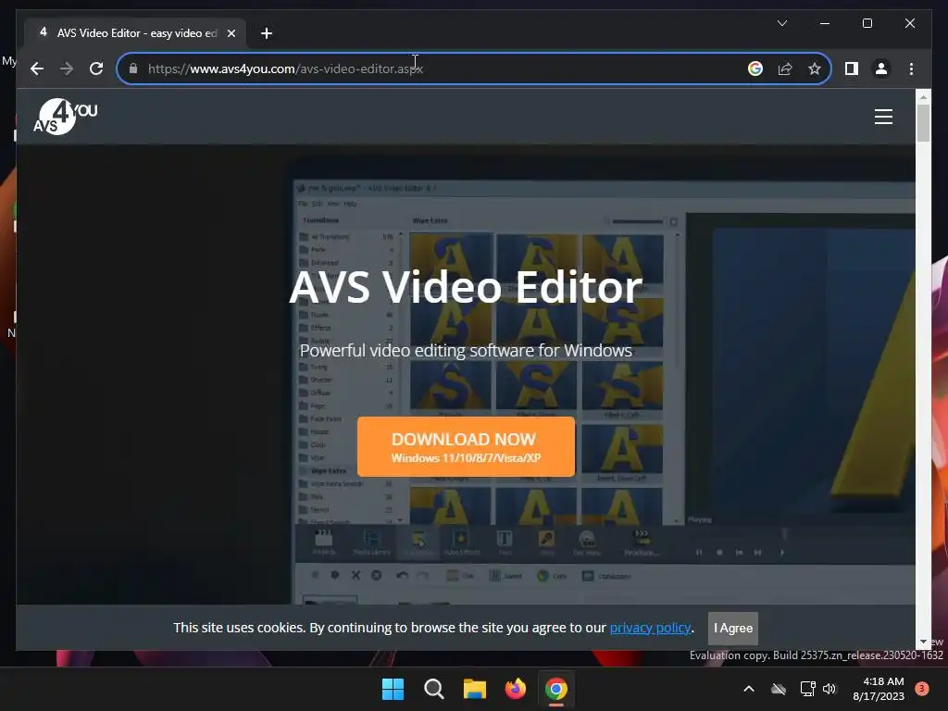Open Chrome's three-dot menu
The width and height of the screenshot is (948, 711).
911,69
